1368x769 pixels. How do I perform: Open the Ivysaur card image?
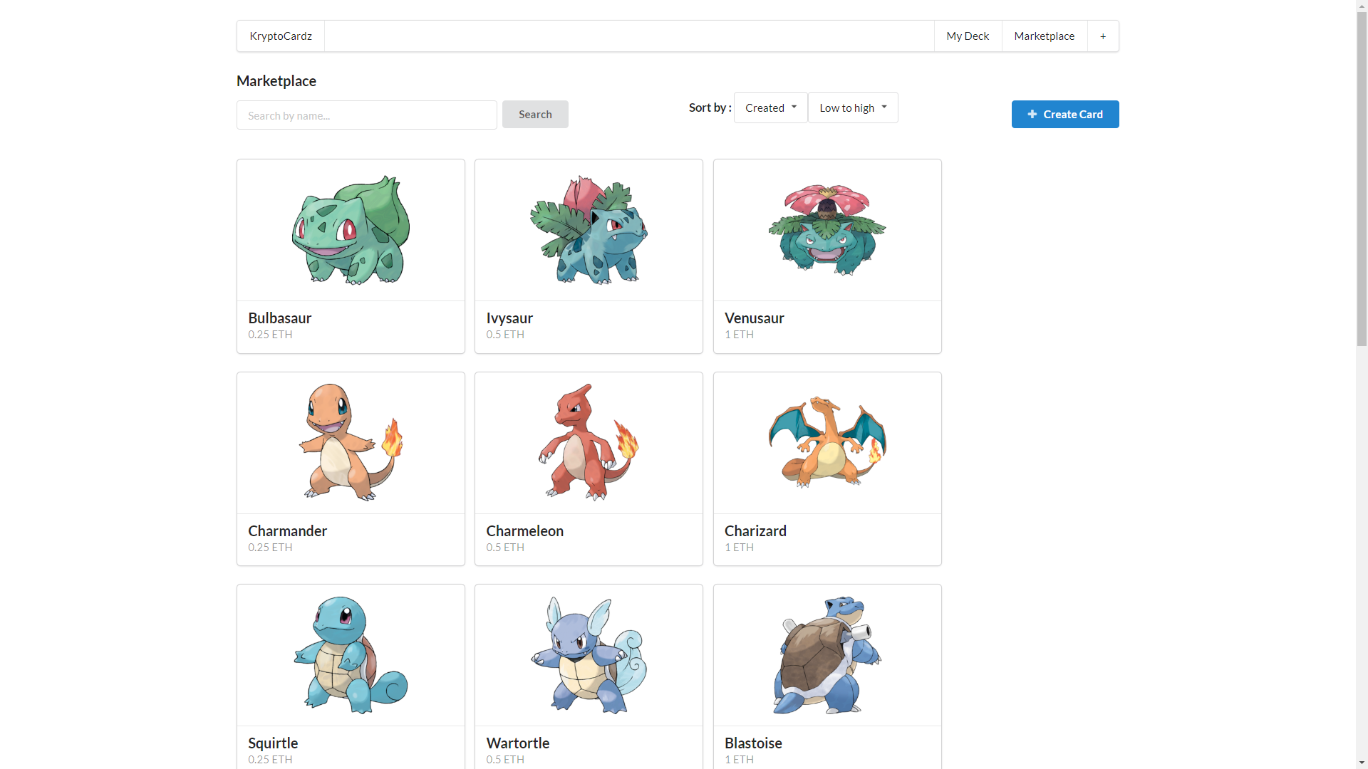tap(589, 230)
